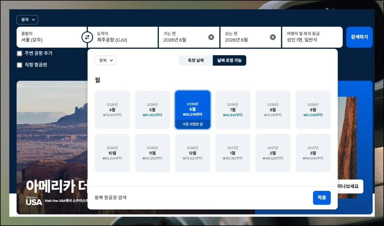Enable 주변 공항 추가 checkbox

(x=20, y=53)
